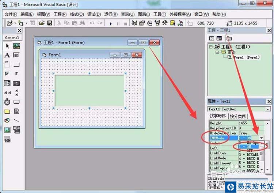Toggle Folders in project panel
This screenshot has width=274, height=193.
tap(229, 38)
